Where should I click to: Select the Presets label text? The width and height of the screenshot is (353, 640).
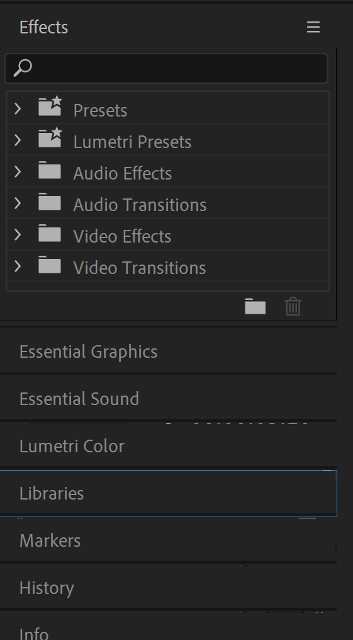100,111
